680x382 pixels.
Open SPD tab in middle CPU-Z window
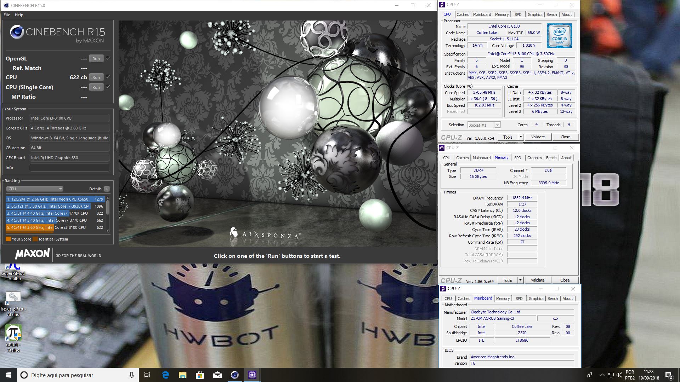(517, 158)
